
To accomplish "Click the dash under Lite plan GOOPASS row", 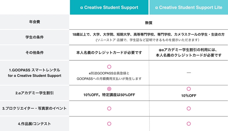I will pyautogui.click(x=188, y=73).
